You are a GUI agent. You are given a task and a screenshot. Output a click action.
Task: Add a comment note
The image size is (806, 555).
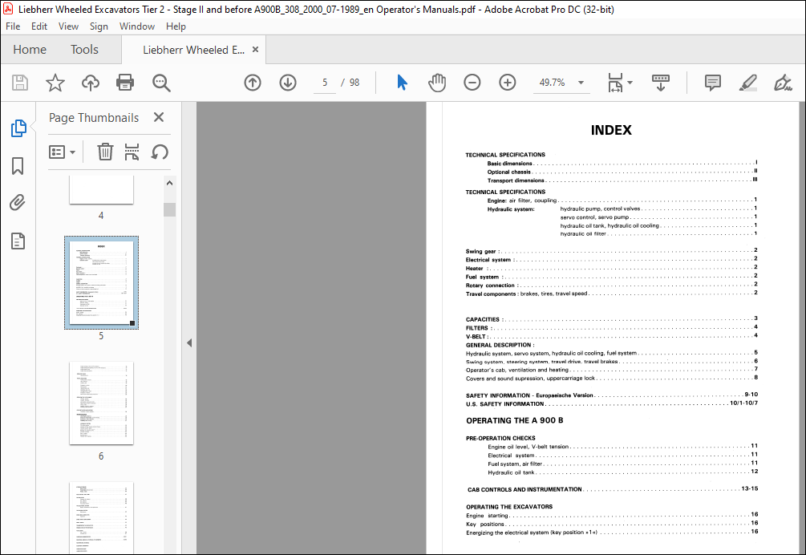(712, 83)
